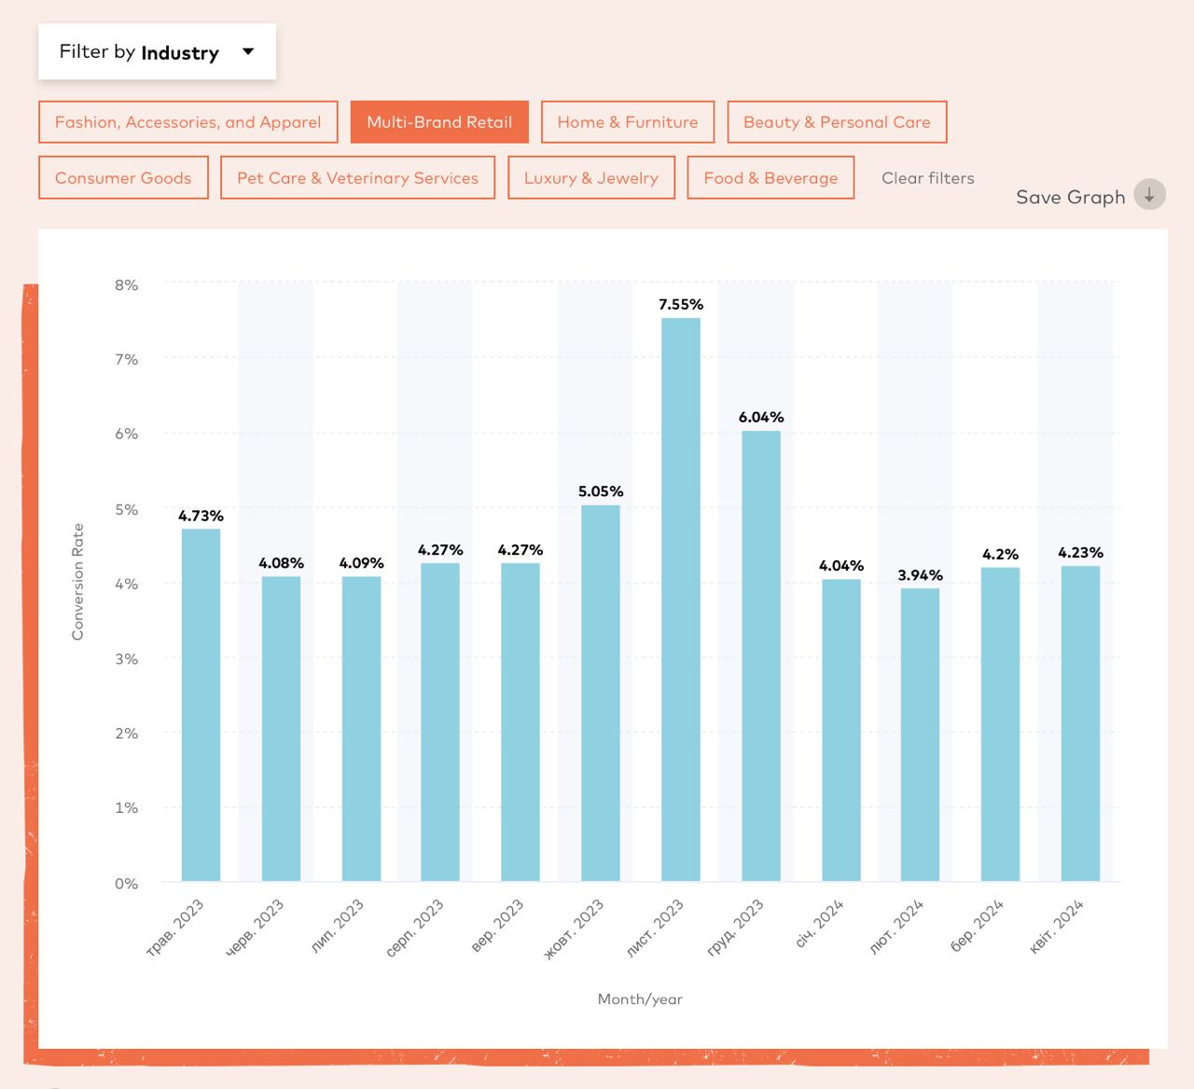Select the 6.04% bar for груд. 2023
Viewport: 1194px width, 1089px height.
click(761, 656)
